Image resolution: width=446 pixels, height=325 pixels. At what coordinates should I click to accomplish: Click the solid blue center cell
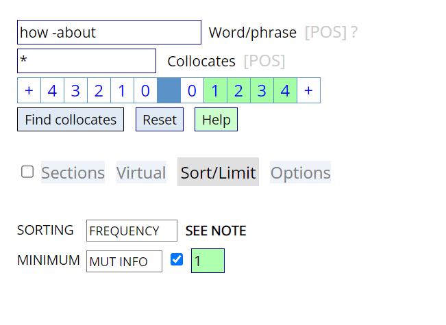pyautogui.click(x=169, y=90)
